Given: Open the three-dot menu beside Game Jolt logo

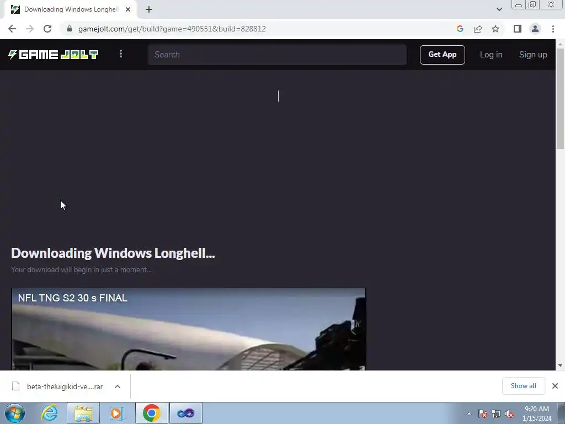Looking at the screenshot, I should tap(121, 54).
